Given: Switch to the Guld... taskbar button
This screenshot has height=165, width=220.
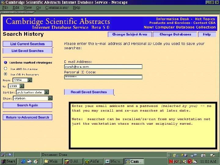Looking at the screenshot, I should click(x=73, y=161).
